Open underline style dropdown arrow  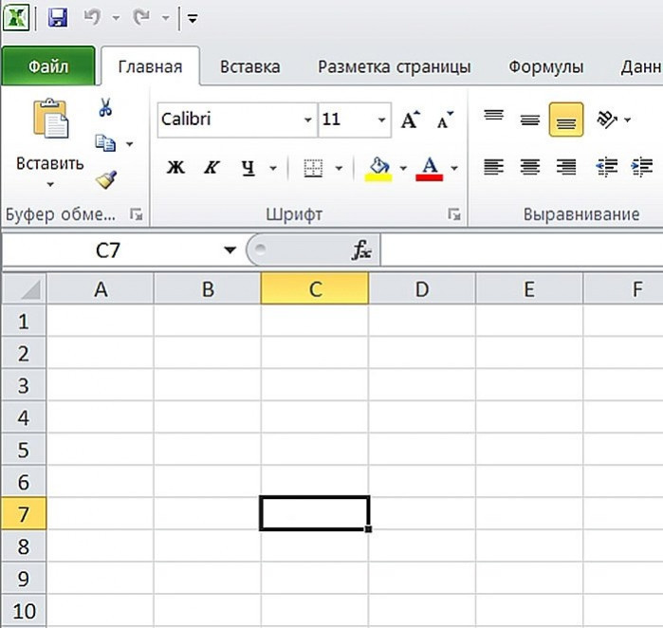[x=273, y=168]
